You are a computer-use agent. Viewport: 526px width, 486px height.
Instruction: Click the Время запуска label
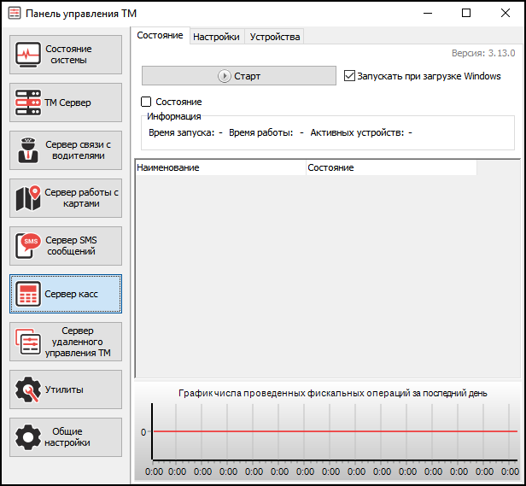tap(182, 132)
